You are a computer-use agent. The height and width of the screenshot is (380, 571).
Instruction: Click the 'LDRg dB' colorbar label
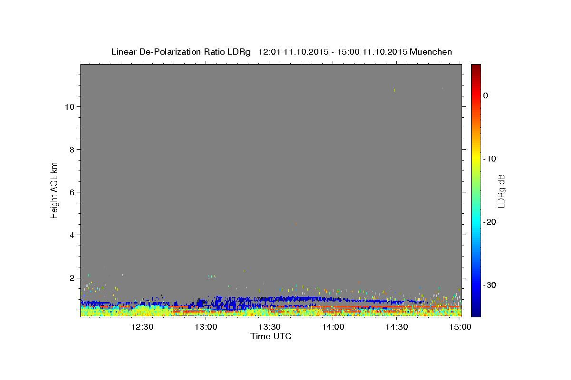[501, 191]
